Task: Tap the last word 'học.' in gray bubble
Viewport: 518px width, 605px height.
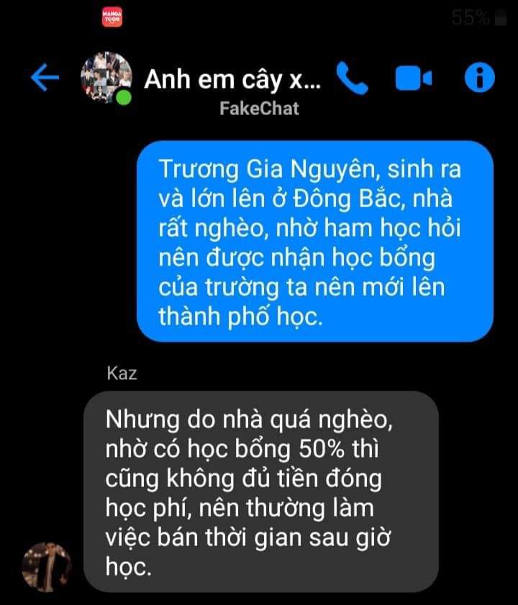Action: coord(129,567)
